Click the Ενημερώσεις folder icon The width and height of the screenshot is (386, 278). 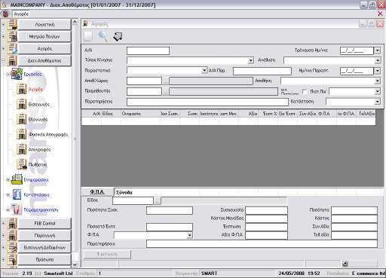pyautogui.click(x=17, y=179)
